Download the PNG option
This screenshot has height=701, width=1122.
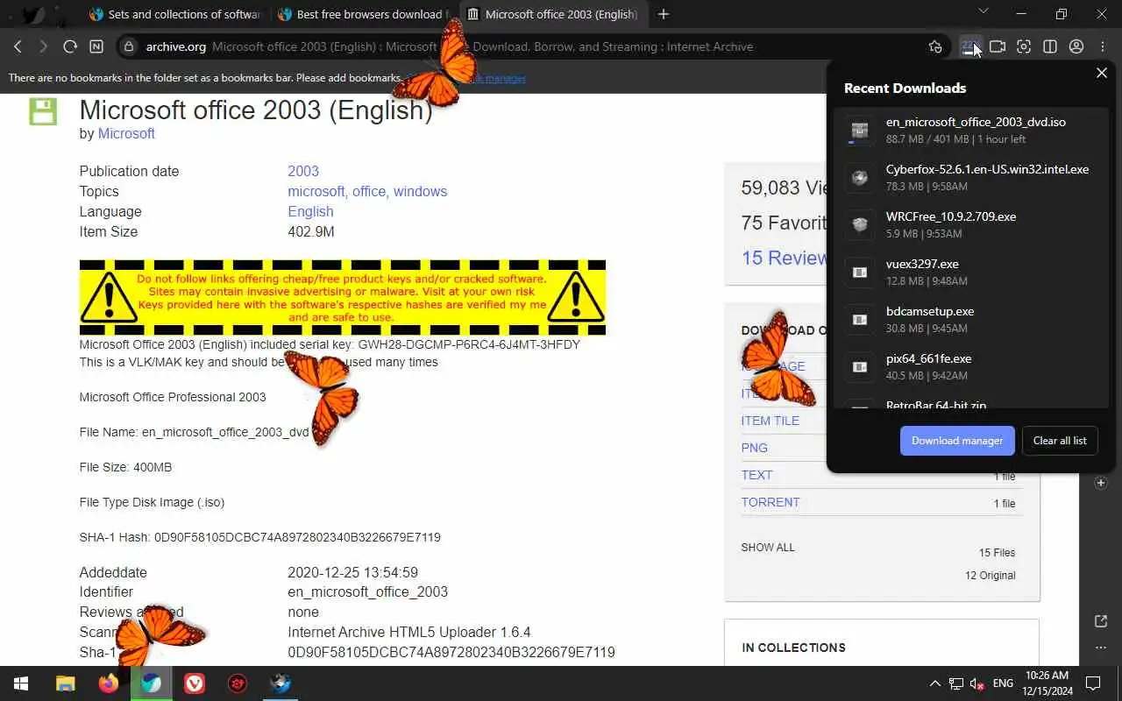pyautogui.click(x=755, y=448)
